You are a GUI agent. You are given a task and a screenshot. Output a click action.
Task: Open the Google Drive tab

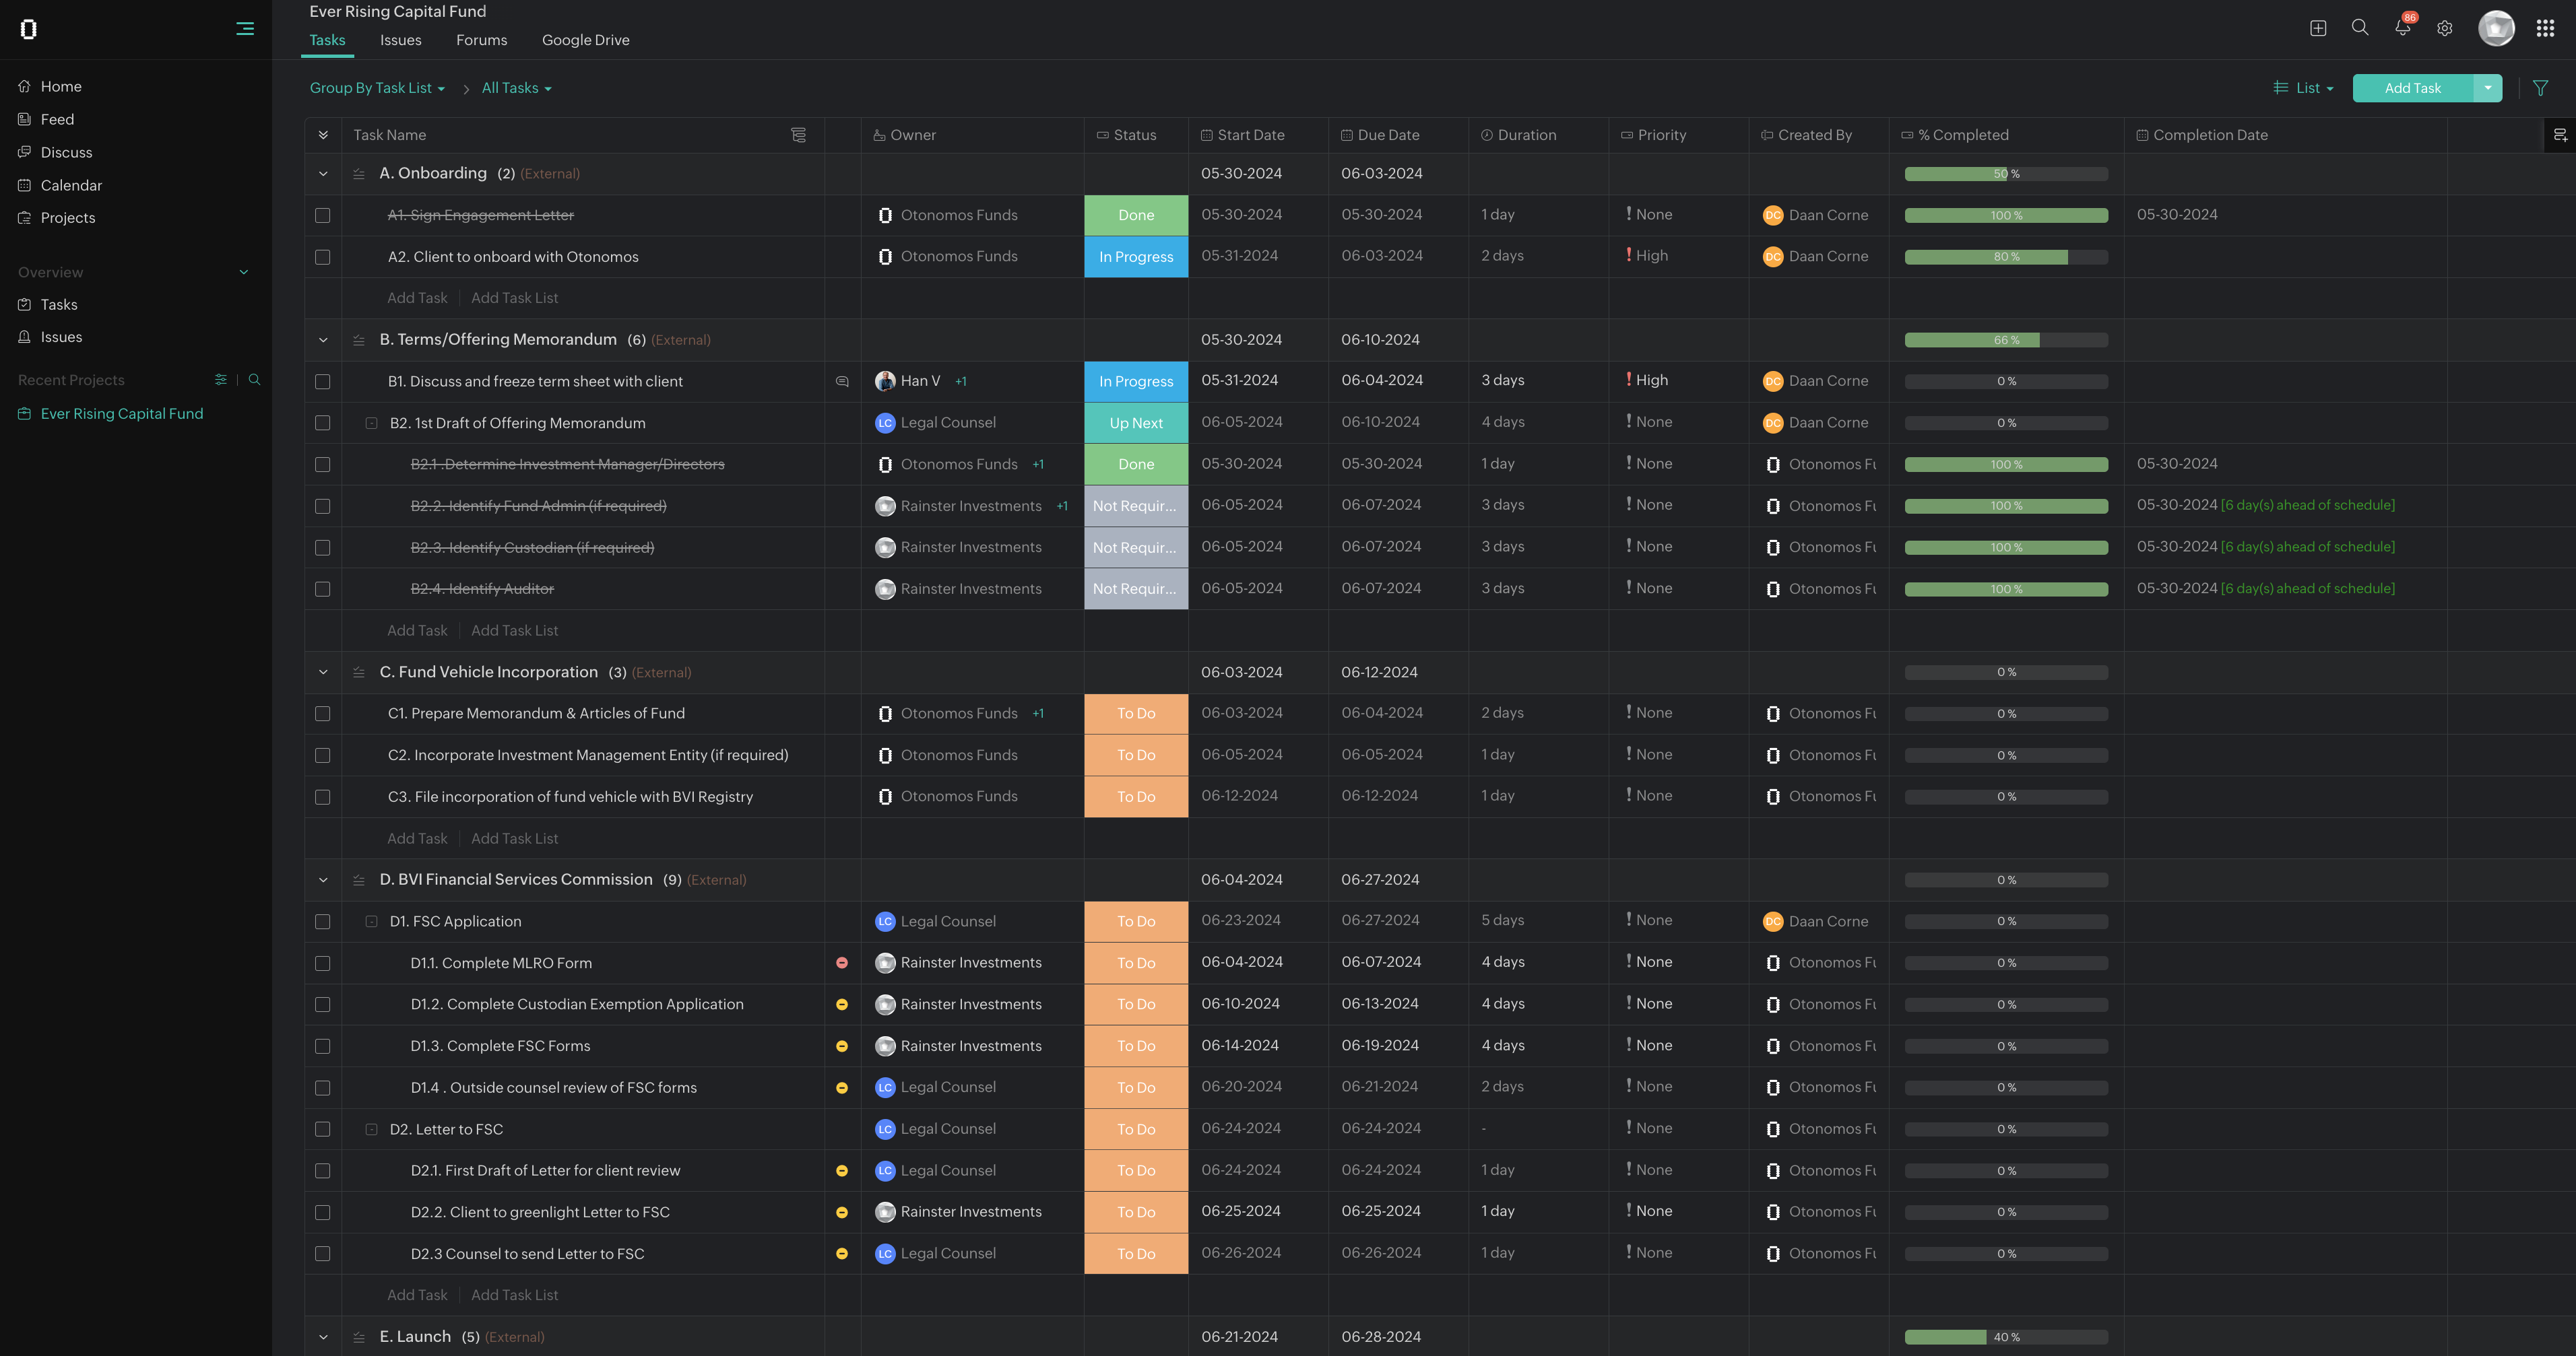[586, 40]
